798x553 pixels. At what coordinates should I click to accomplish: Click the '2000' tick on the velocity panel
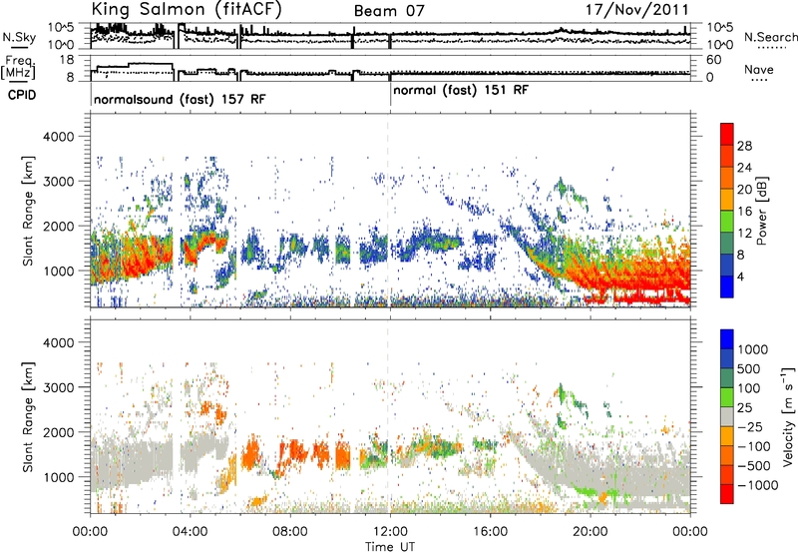[61, 432]
